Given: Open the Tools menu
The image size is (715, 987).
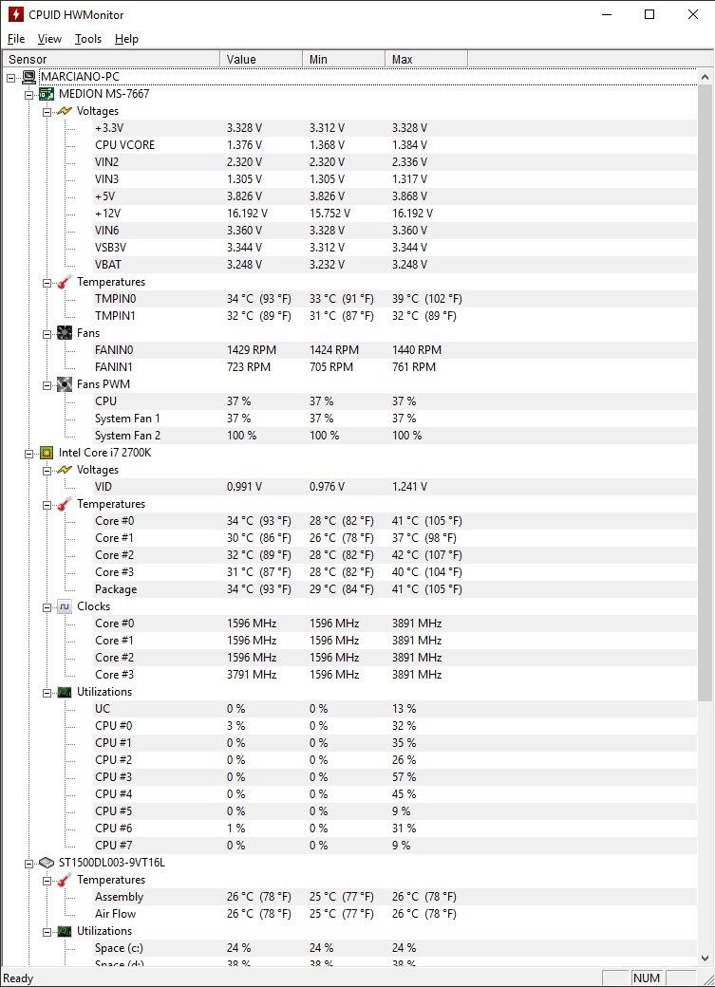Looking at the screenshot, I should 88,39.
